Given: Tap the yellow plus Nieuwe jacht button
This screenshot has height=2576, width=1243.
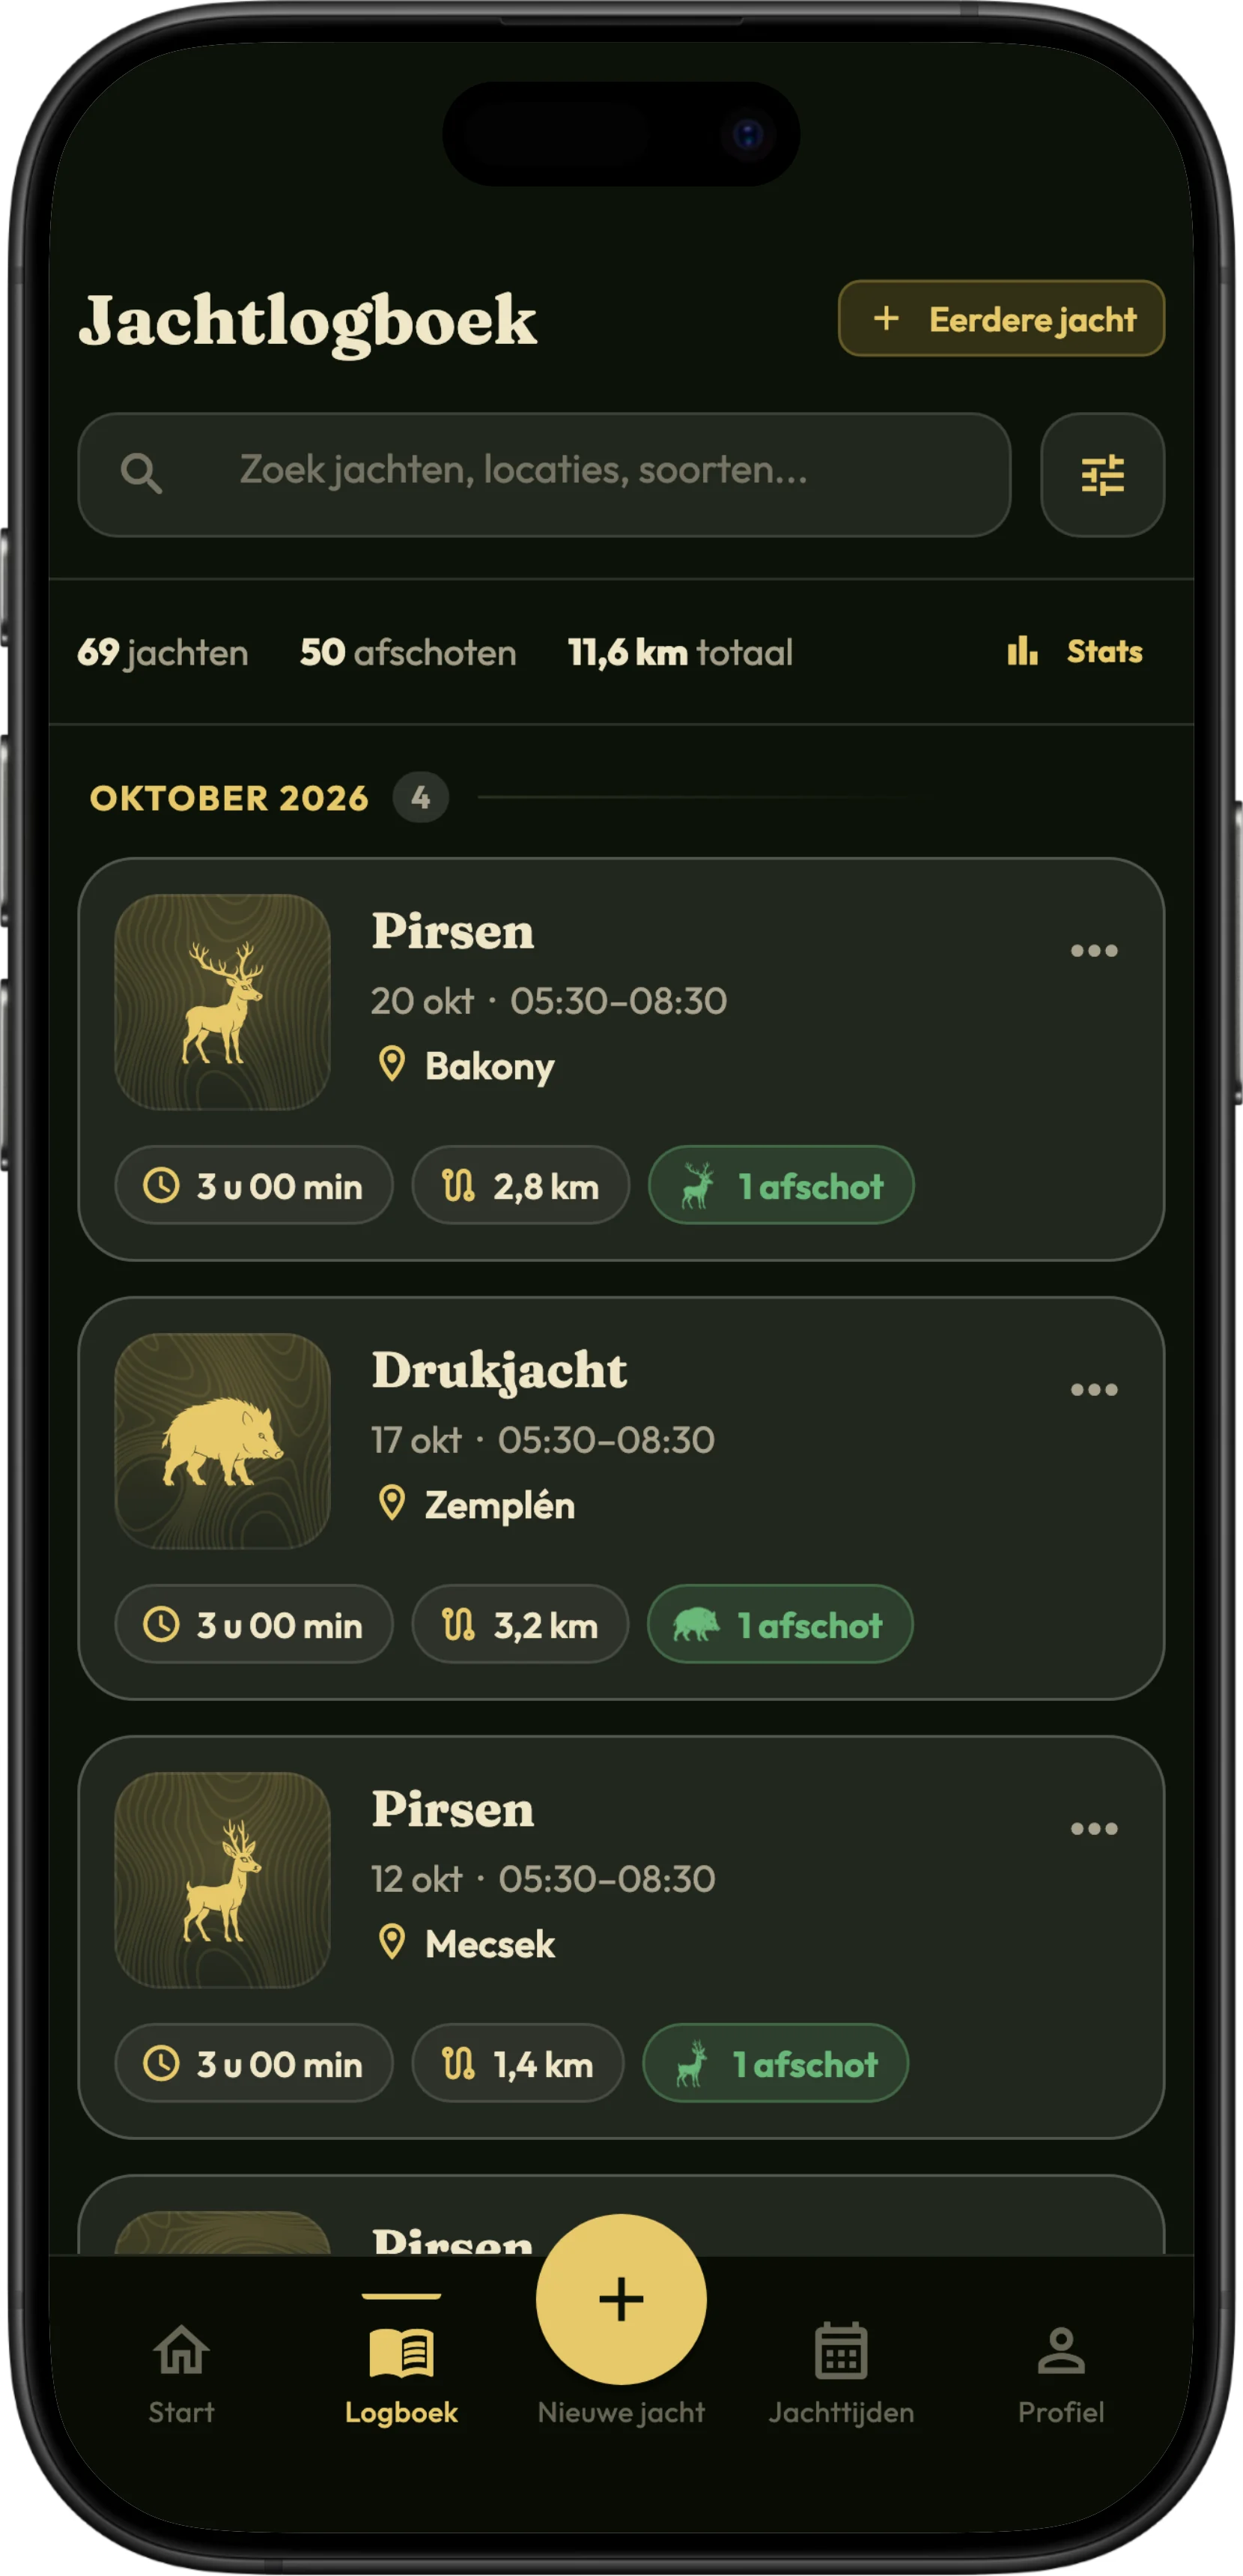Looking at the screenshot, I should point(621,2299).
